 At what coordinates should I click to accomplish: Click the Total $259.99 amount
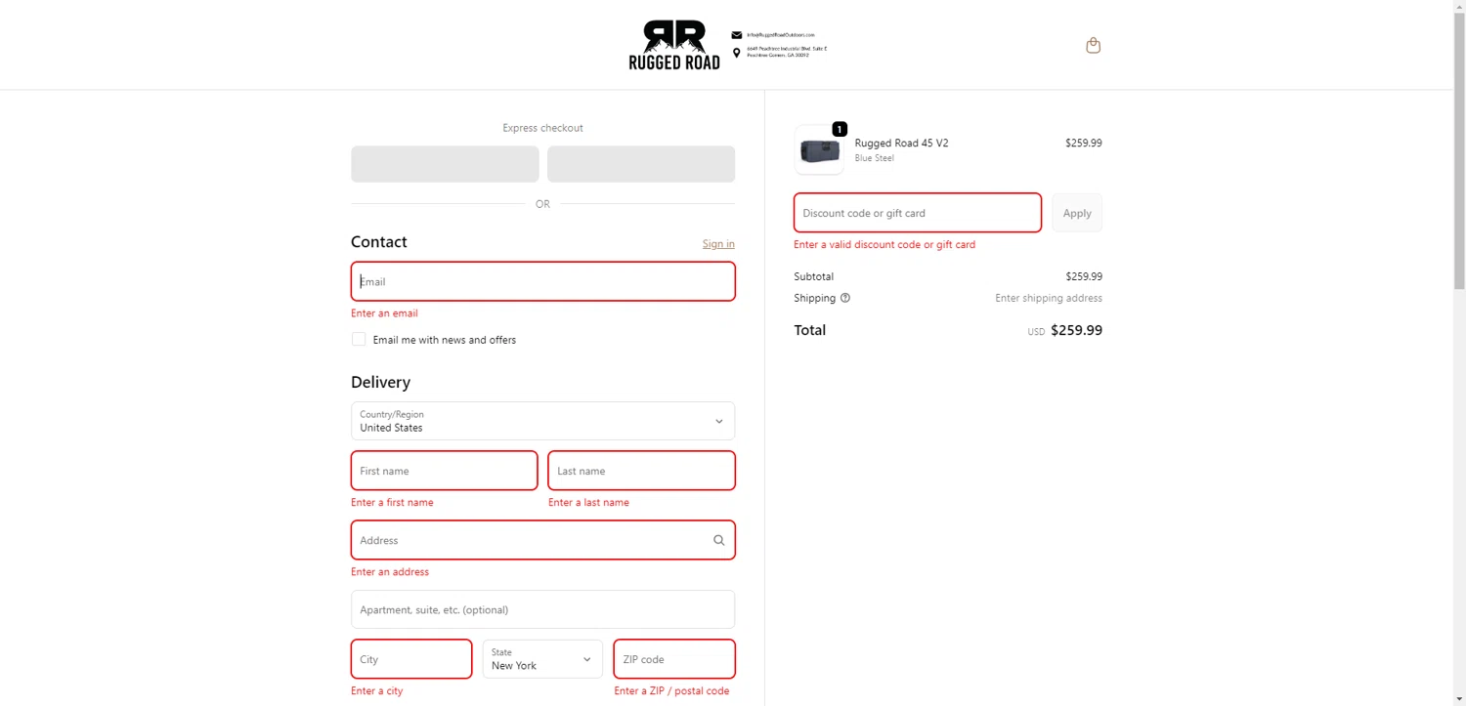pyautogui.click(x=1076, y=330)
